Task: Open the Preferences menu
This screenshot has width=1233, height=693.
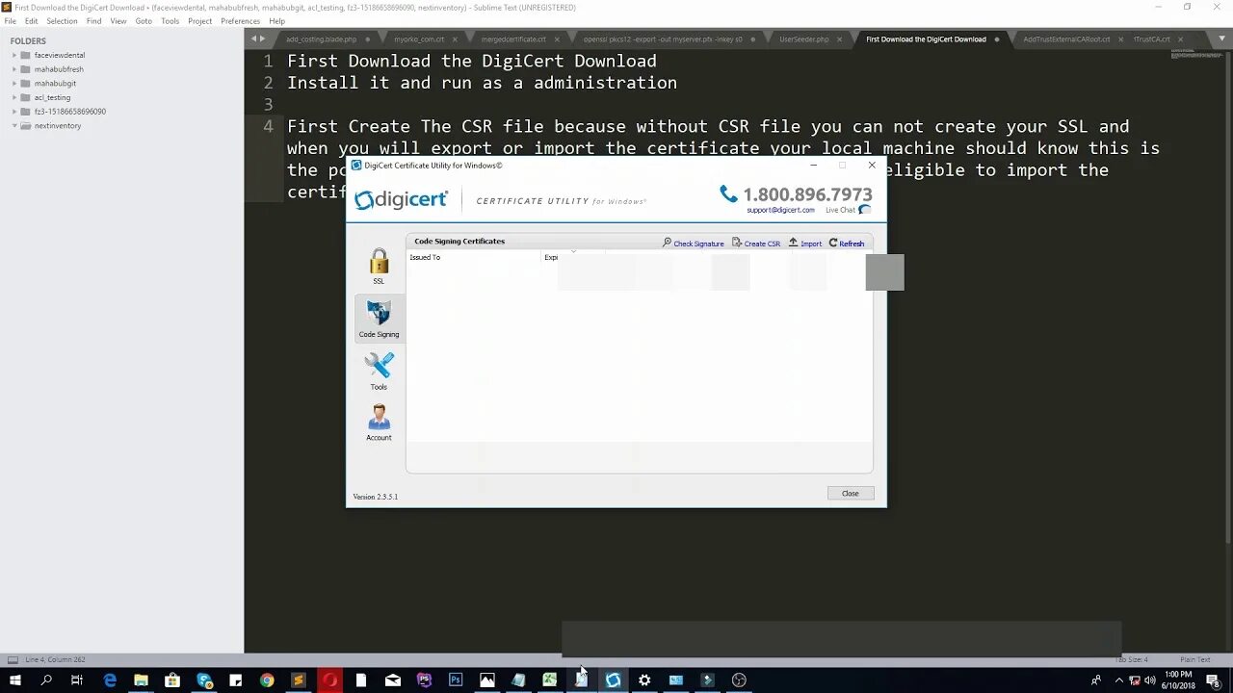Action: (x=240, y=21)
